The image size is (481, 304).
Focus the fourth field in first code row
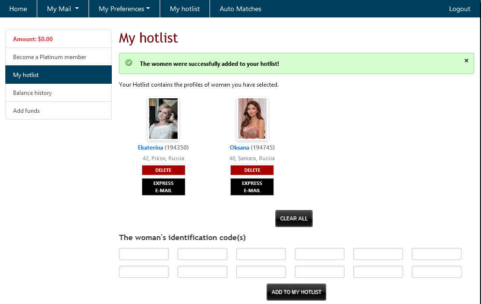(x=320, y=254)
